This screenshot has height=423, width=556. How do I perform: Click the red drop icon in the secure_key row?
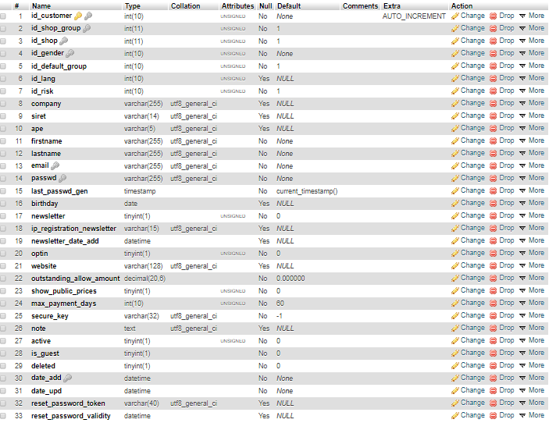[x=493, y=315]
